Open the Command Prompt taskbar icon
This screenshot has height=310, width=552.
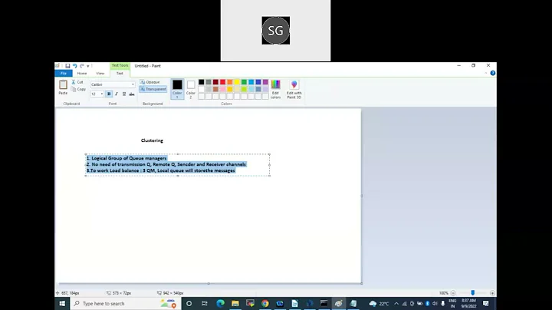324,303
